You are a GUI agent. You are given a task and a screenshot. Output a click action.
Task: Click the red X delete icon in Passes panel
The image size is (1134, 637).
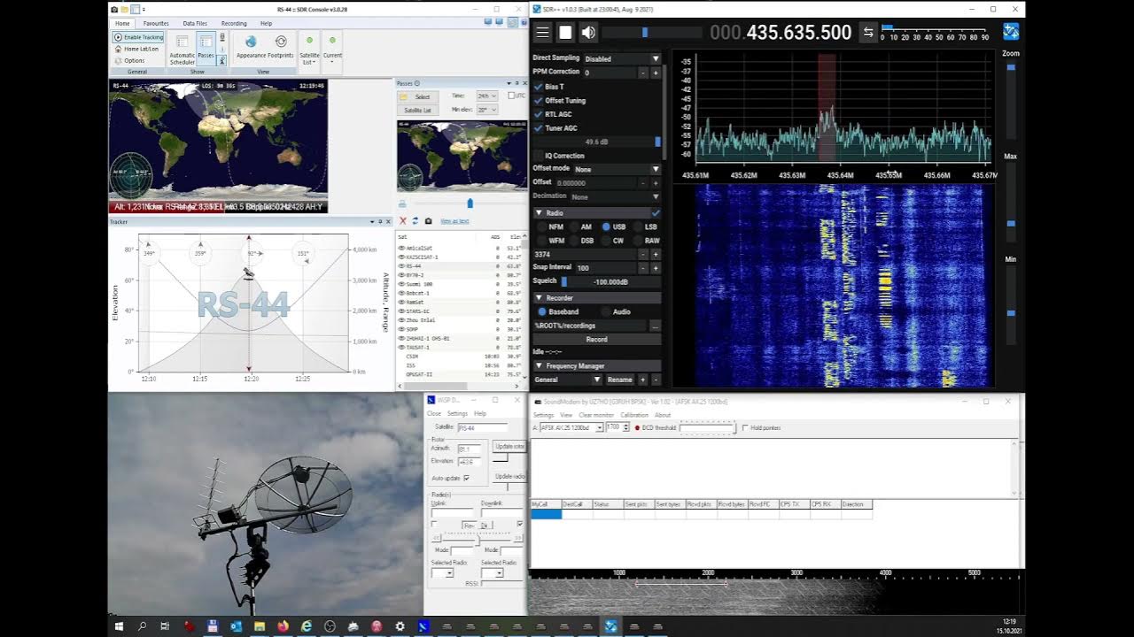point(403,220)
